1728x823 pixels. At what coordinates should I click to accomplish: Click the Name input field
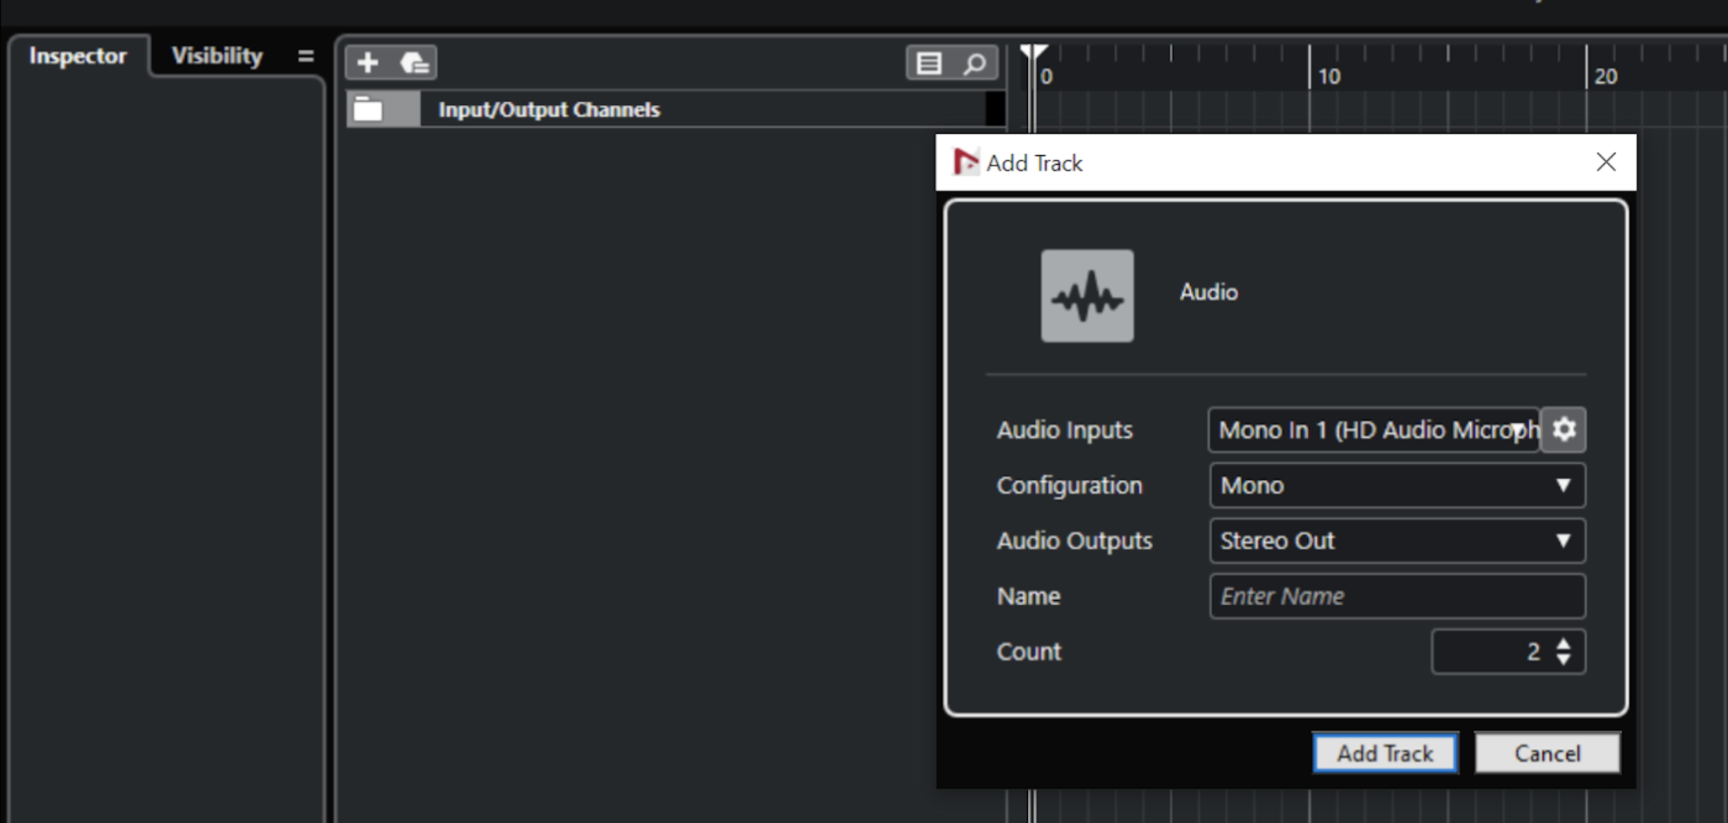click(x=1397, y=596)
